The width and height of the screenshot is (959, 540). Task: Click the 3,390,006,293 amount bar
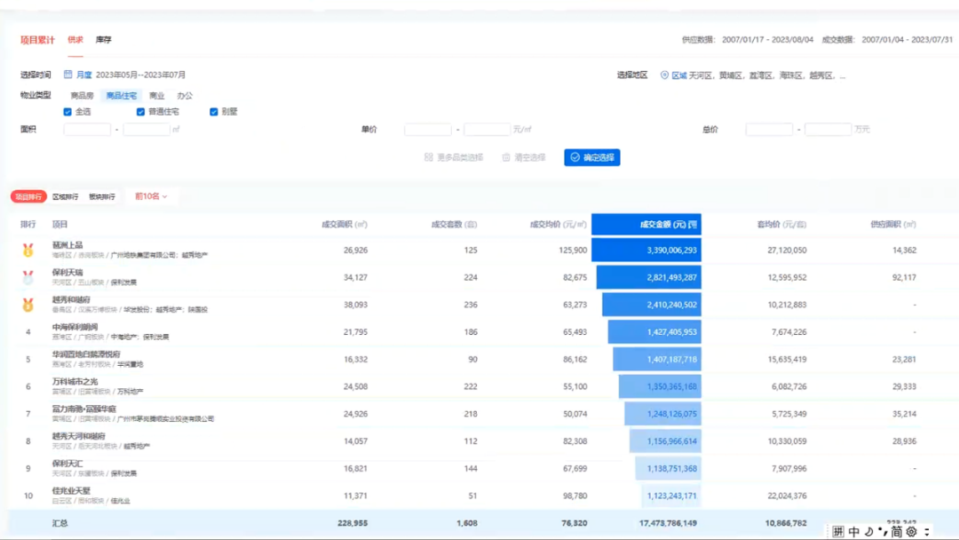point(646,250)
